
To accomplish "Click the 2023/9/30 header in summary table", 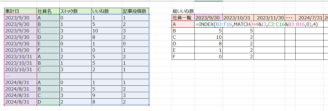I will tap(208, 18).
